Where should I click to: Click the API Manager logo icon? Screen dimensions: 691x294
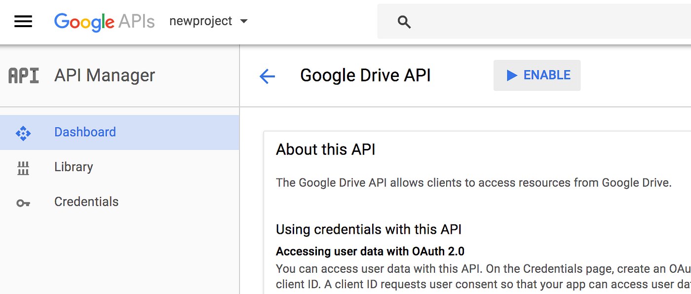click(x=24, y=75)
